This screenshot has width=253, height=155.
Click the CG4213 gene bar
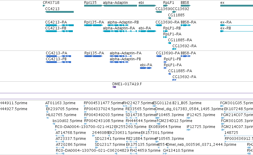59,12
